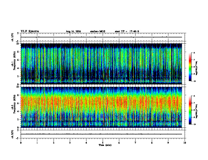208x160 pixels.
Task: Click the ch.3 waveform trace panel
Action: pos(103,134)
